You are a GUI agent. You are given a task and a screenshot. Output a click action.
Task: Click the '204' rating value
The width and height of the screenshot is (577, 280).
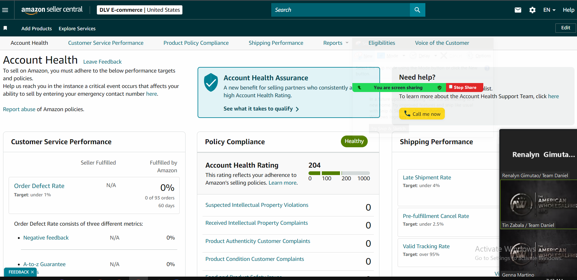[314, 165]
